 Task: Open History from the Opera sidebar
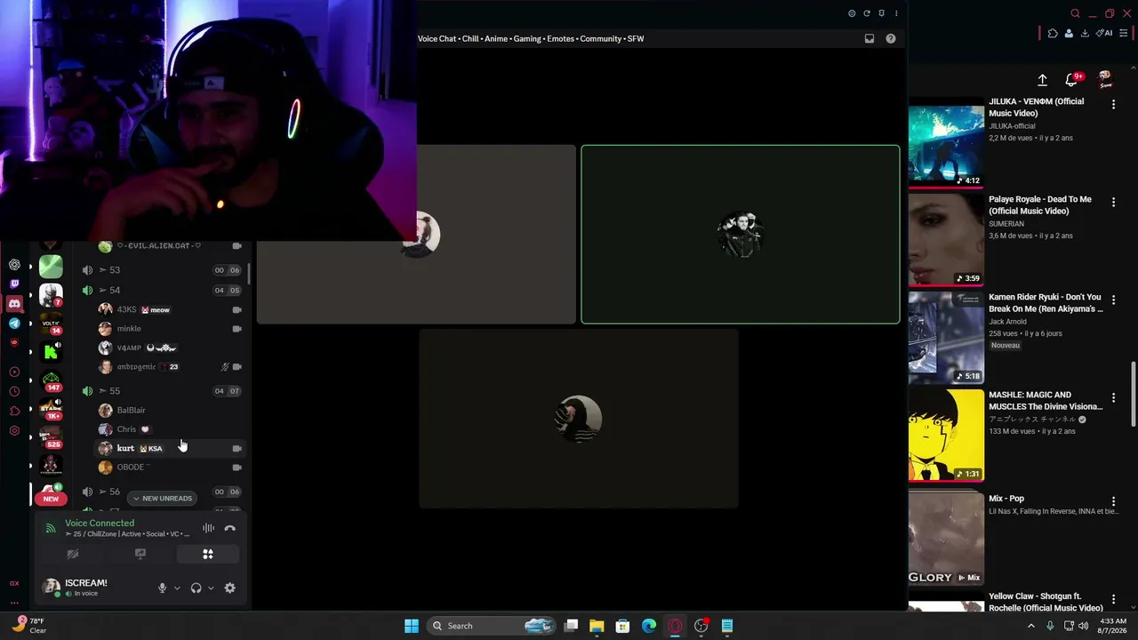pos(14,391)
